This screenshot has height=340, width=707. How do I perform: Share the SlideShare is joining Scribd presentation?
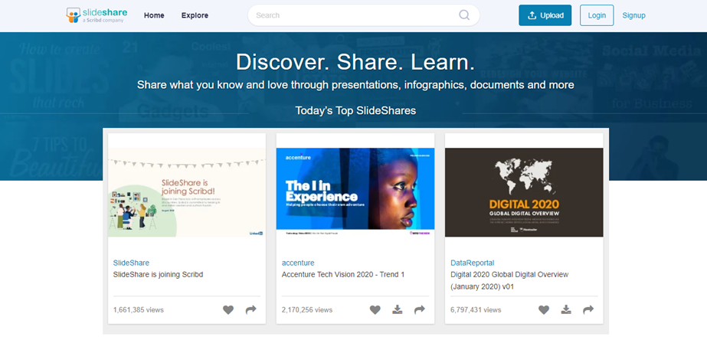[x=250, y=310]
